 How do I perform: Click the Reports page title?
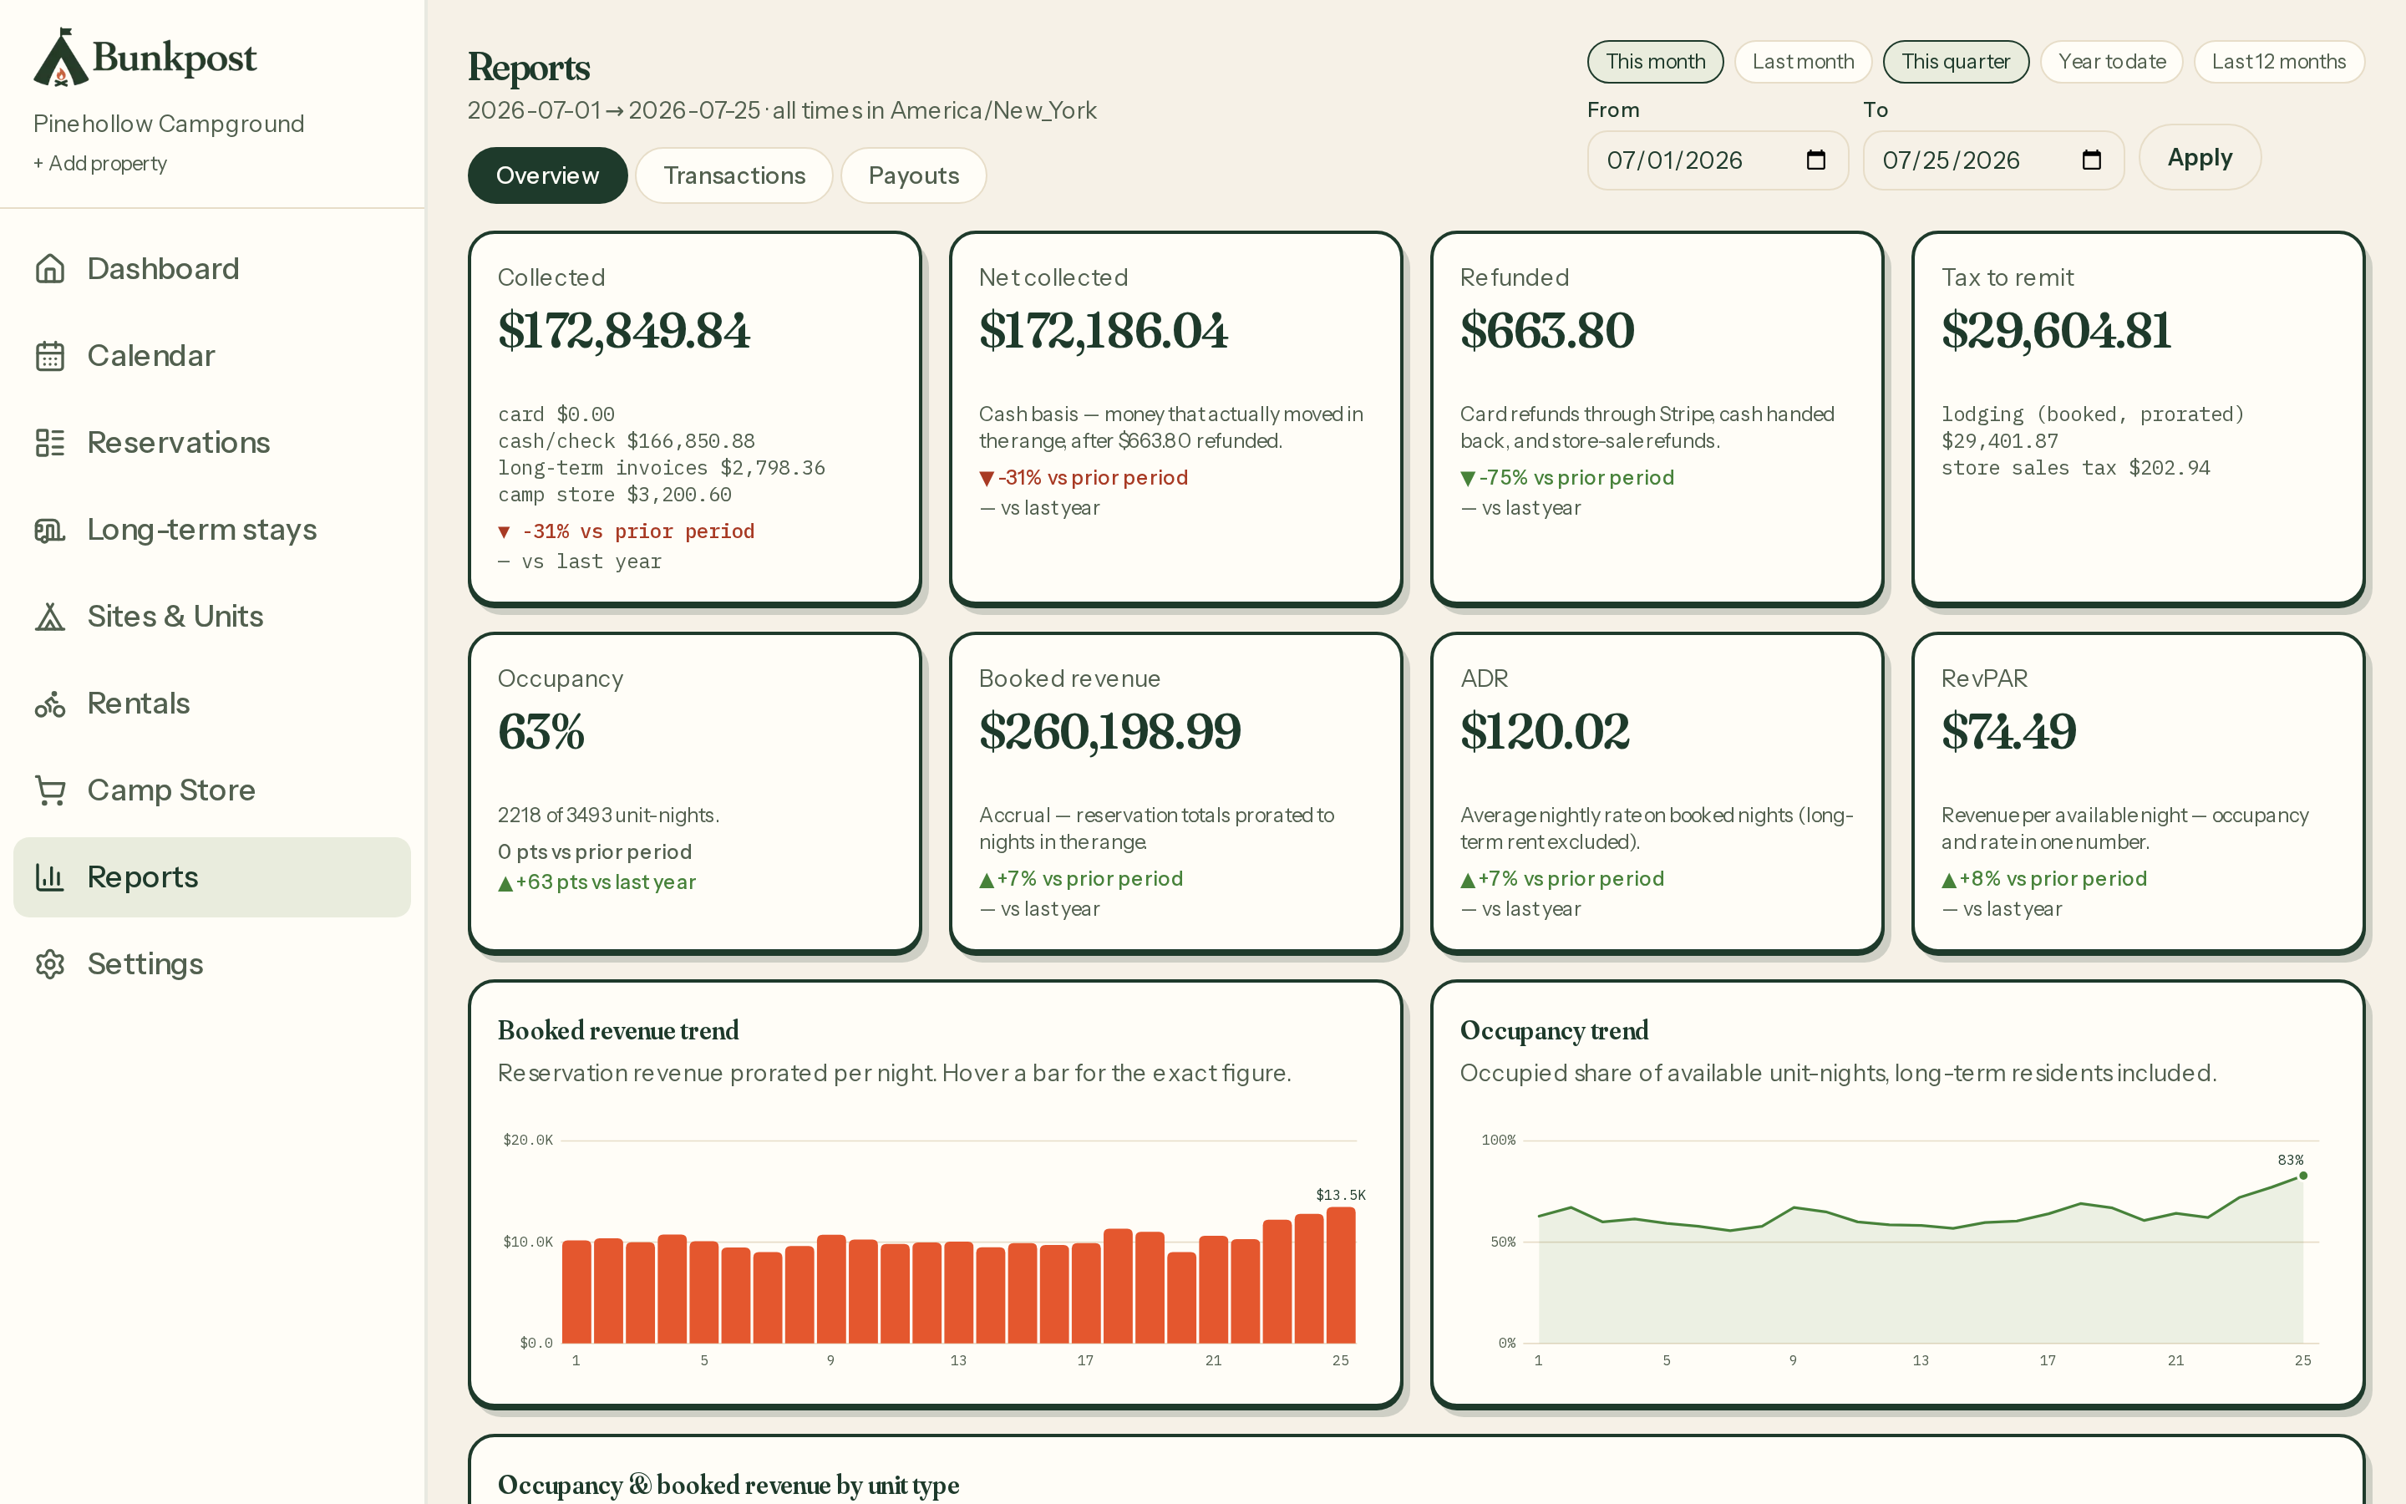pyautogui.click(x=529, y=67)
